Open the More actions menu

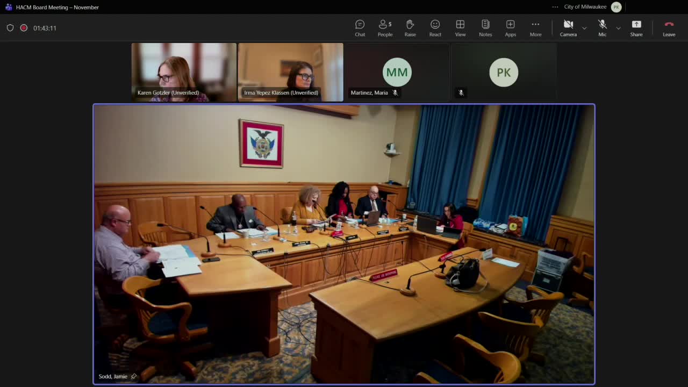(535, 28)
